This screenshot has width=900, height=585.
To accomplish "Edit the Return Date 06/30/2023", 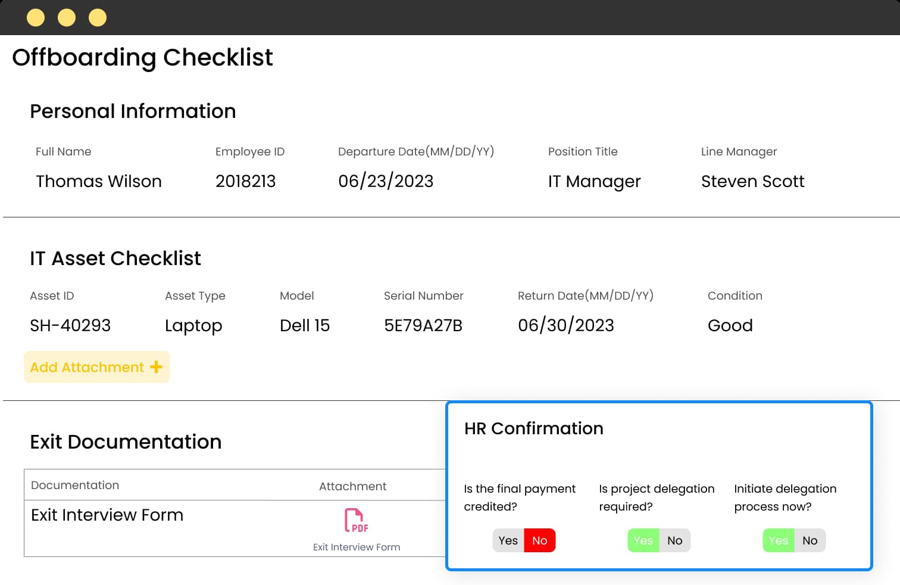I will tap(565, 325).
